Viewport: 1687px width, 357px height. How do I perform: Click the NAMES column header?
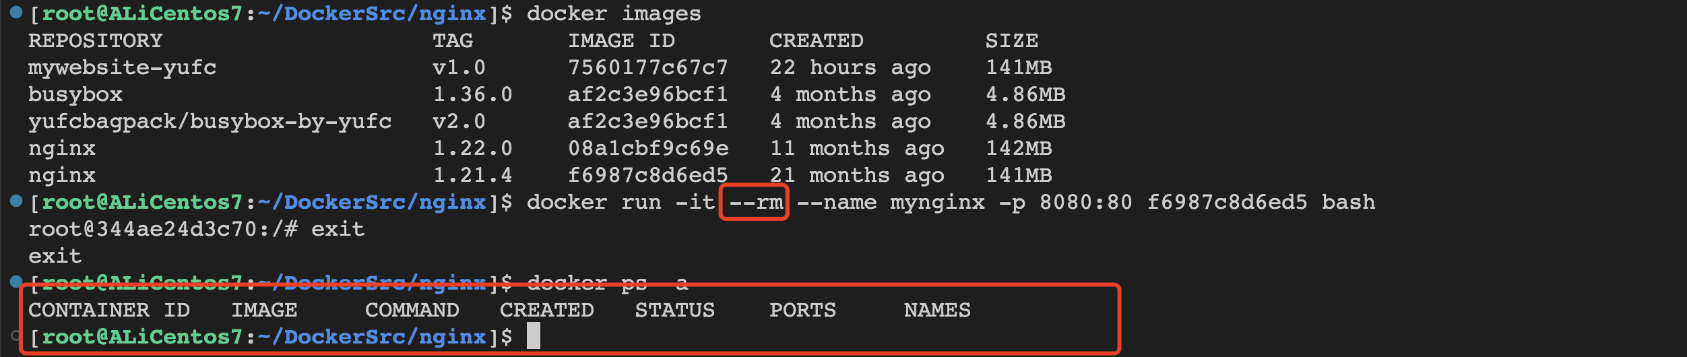point(937,310)
